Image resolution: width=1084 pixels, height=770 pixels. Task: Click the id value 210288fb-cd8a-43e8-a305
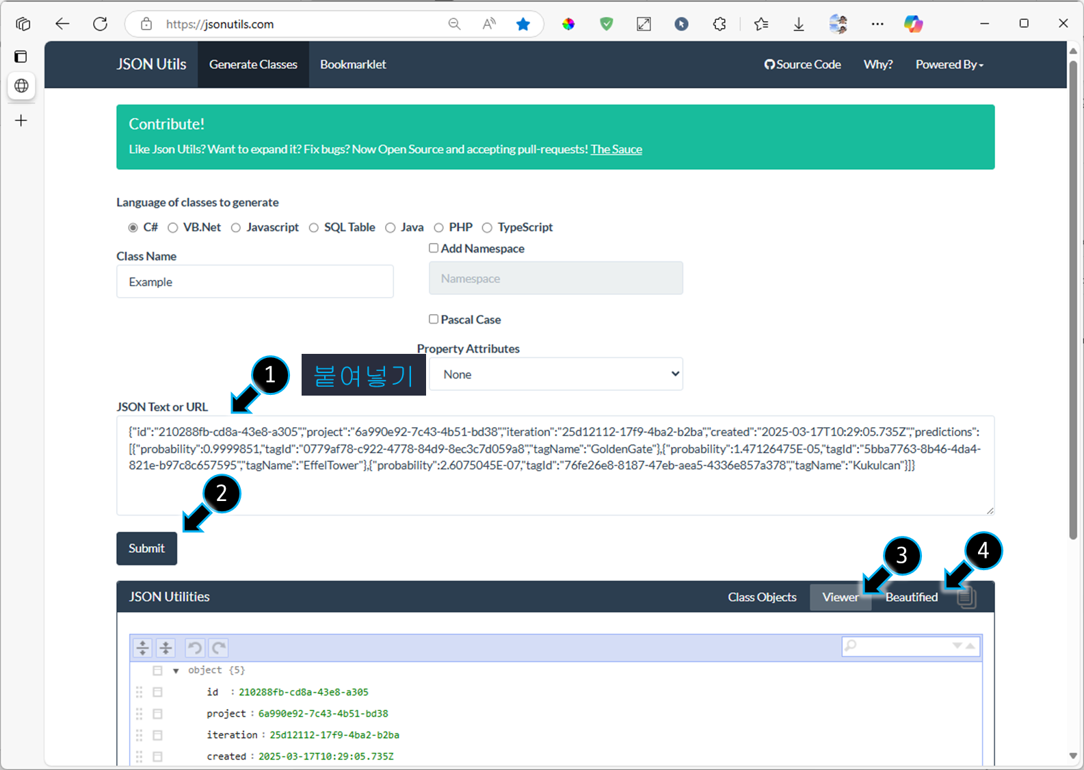303,692
